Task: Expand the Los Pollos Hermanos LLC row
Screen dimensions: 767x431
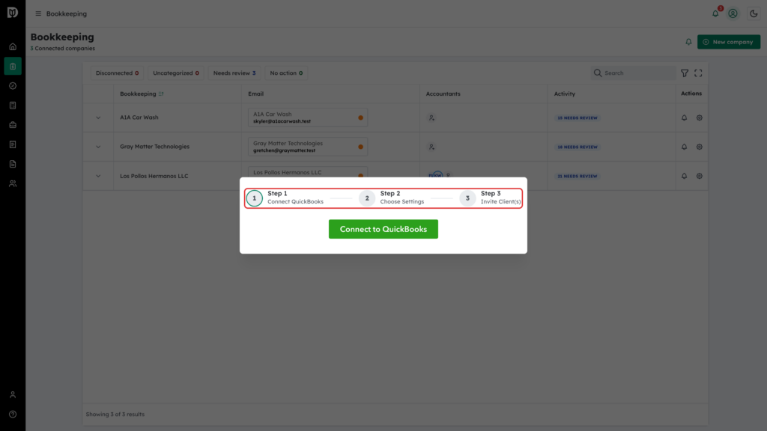Action: (x=98, y=176)
